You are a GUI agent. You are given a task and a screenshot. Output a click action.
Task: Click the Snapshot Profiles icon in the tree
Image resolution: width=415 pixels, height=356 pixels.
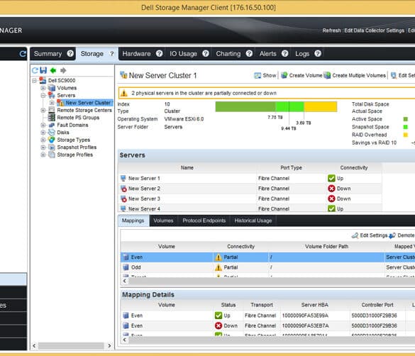point(51,147)
